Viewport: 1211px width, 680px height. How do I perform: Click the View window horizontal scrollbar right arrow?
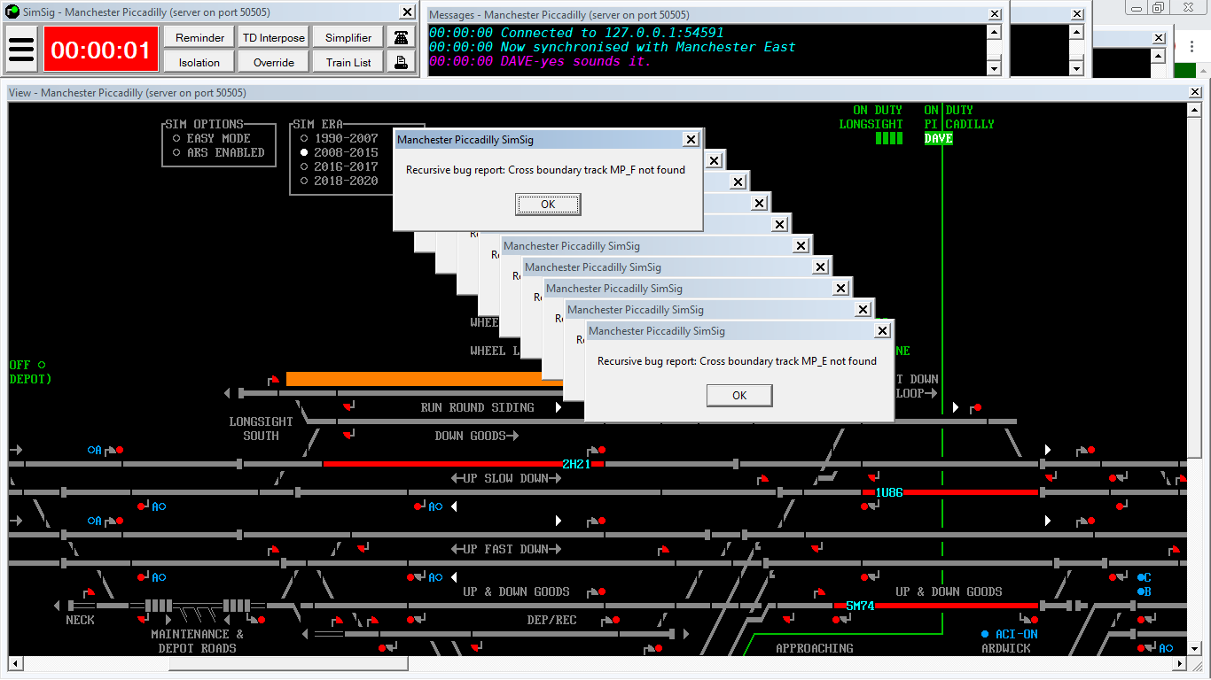(x=1180, y=663)
